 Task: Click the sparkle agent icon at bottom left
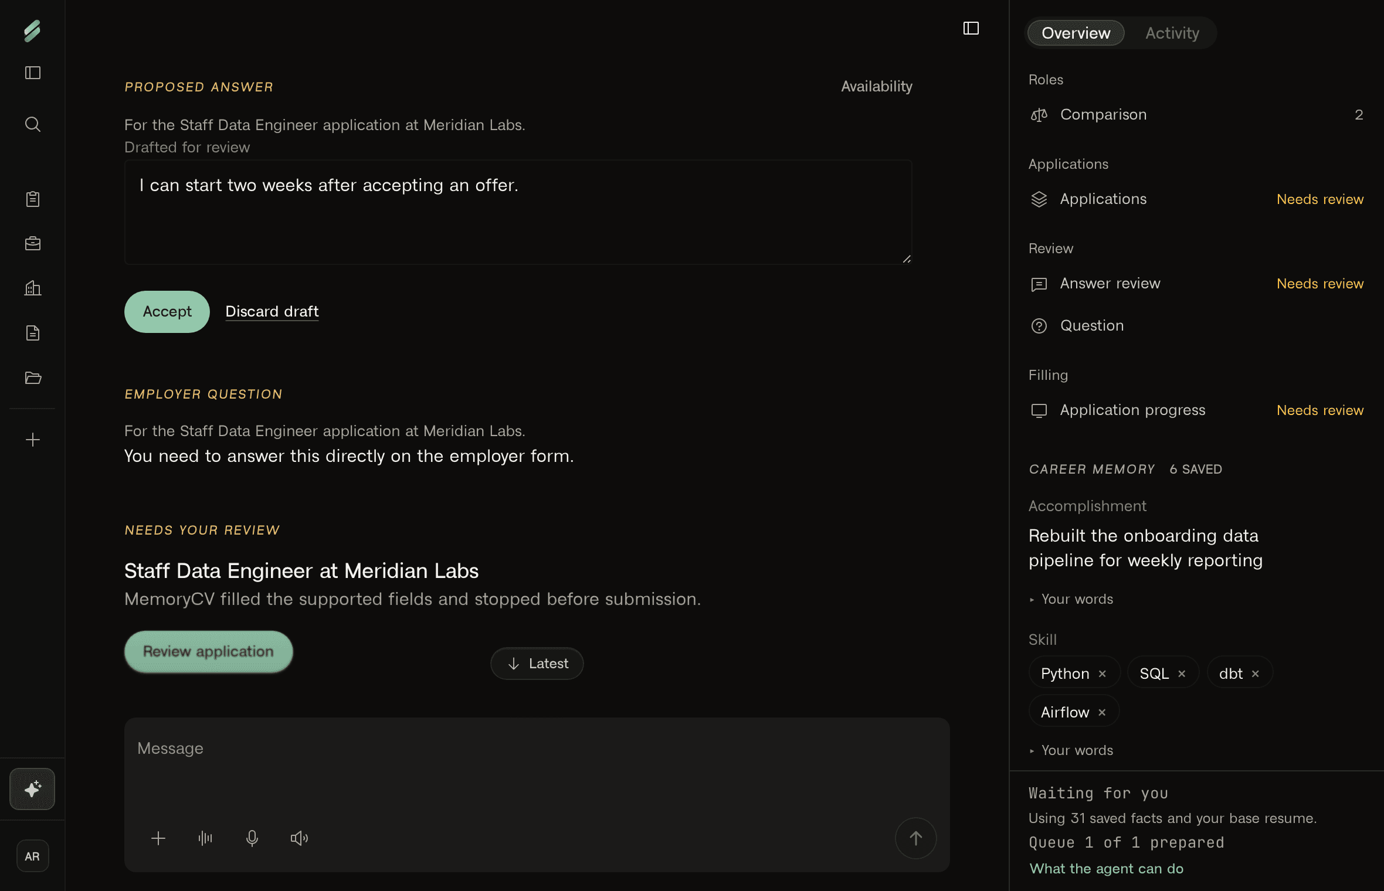point(32,789)
